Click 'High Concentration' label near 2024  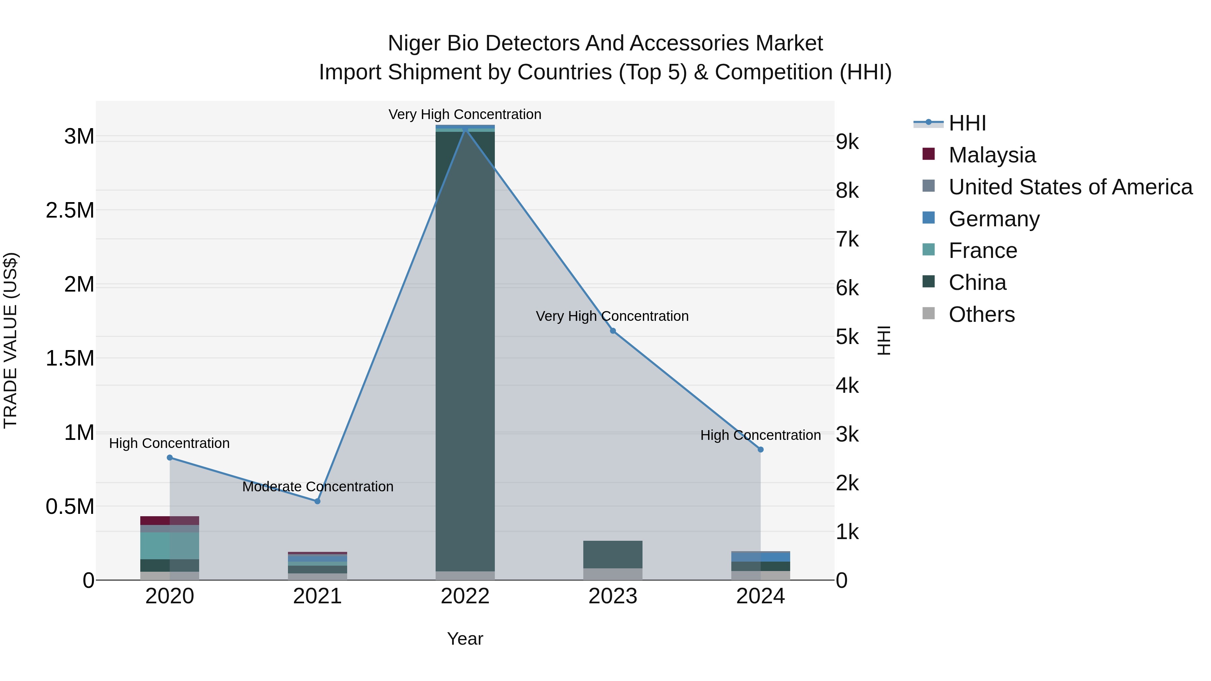[x=761, y=436]
